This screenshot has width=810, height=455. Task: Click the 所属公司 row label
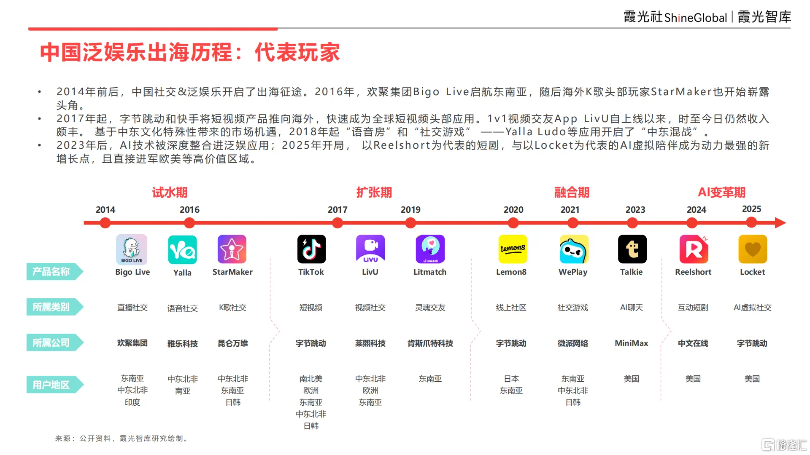click(55, 343)
